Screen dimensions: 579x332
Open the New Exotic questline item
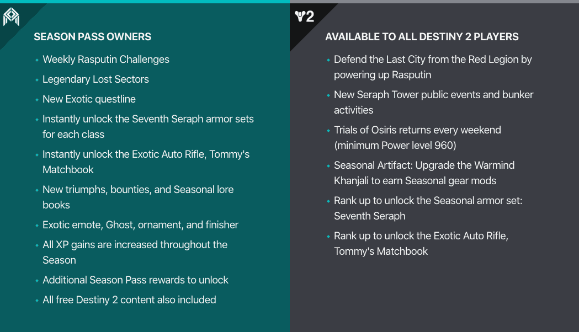point(89,99)
